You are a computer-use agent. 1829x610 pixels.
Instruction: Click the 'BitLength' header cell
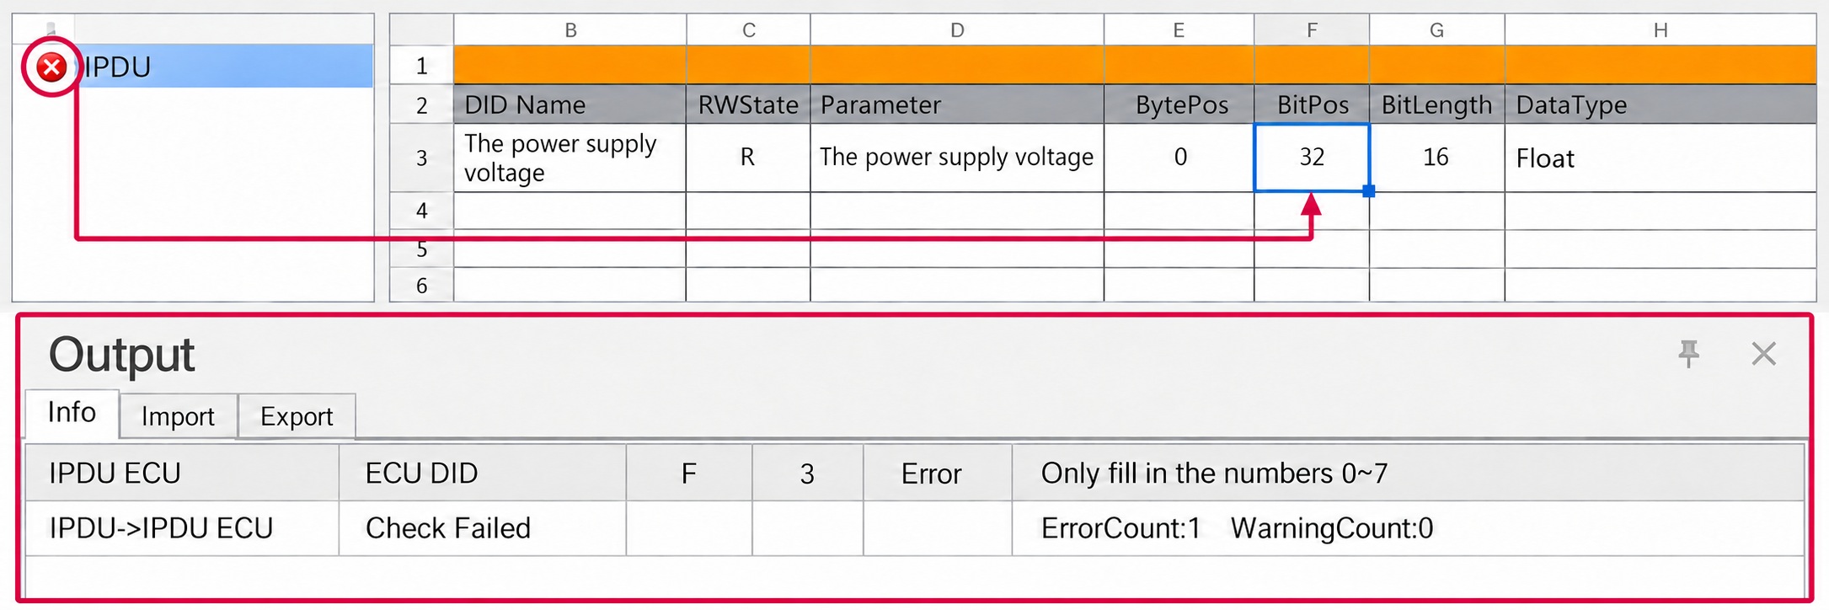tap(1437, 104)
